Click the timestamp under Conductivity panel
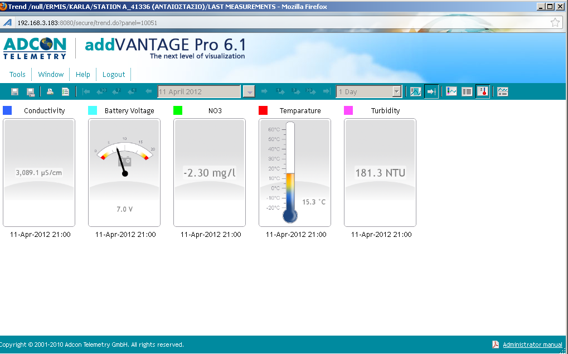The height and width of the screenshot is (354, 568). tap(40, 235)
